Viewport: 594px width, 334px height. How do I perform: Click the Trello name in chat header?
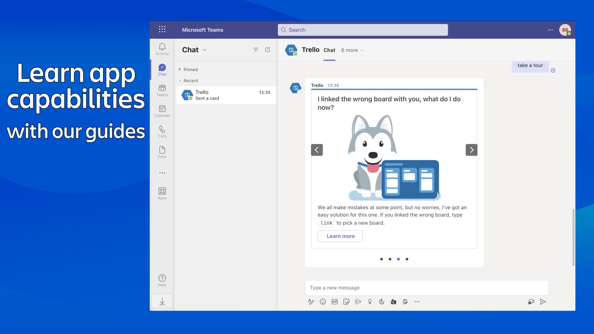310,50
